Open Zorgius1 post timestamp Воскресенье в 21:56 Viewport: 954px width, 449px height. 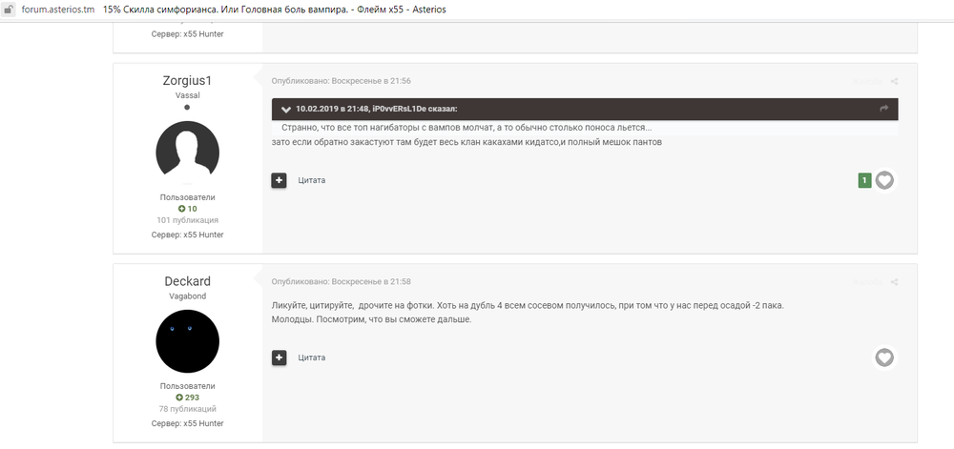342,81
